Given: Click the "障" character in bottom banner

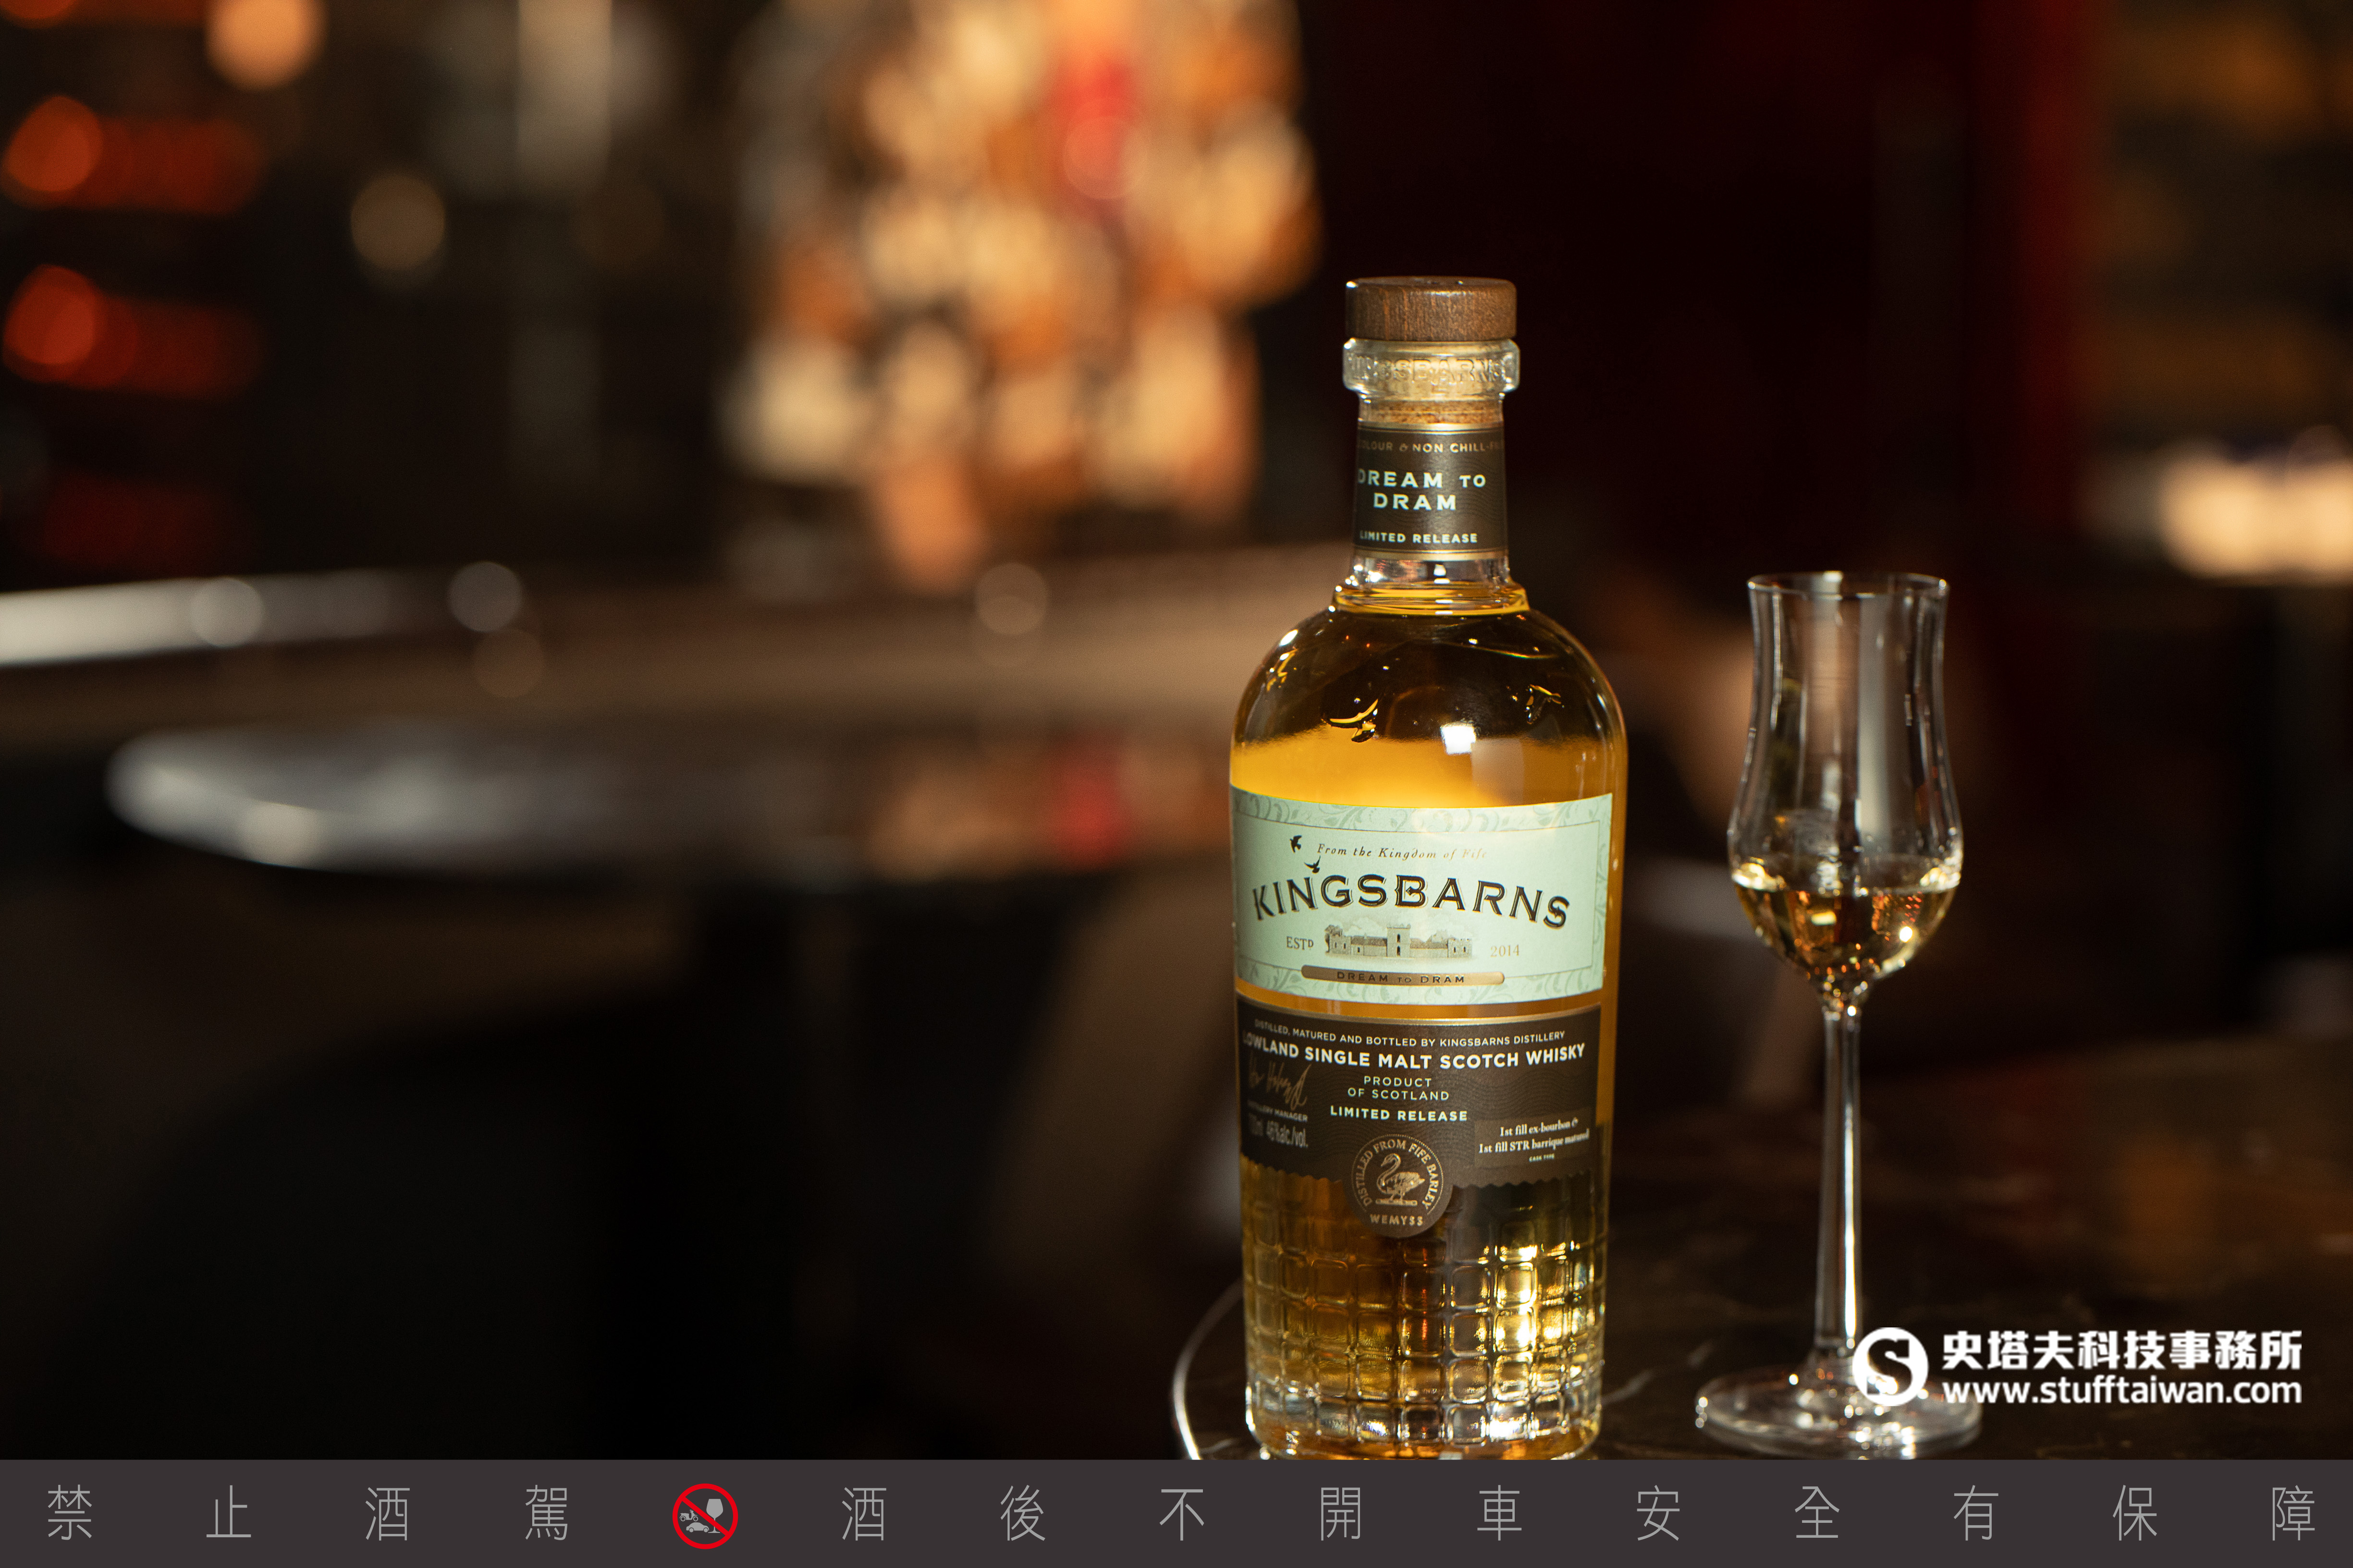Looking at the screenshot, I should tap(2293, 1514).
